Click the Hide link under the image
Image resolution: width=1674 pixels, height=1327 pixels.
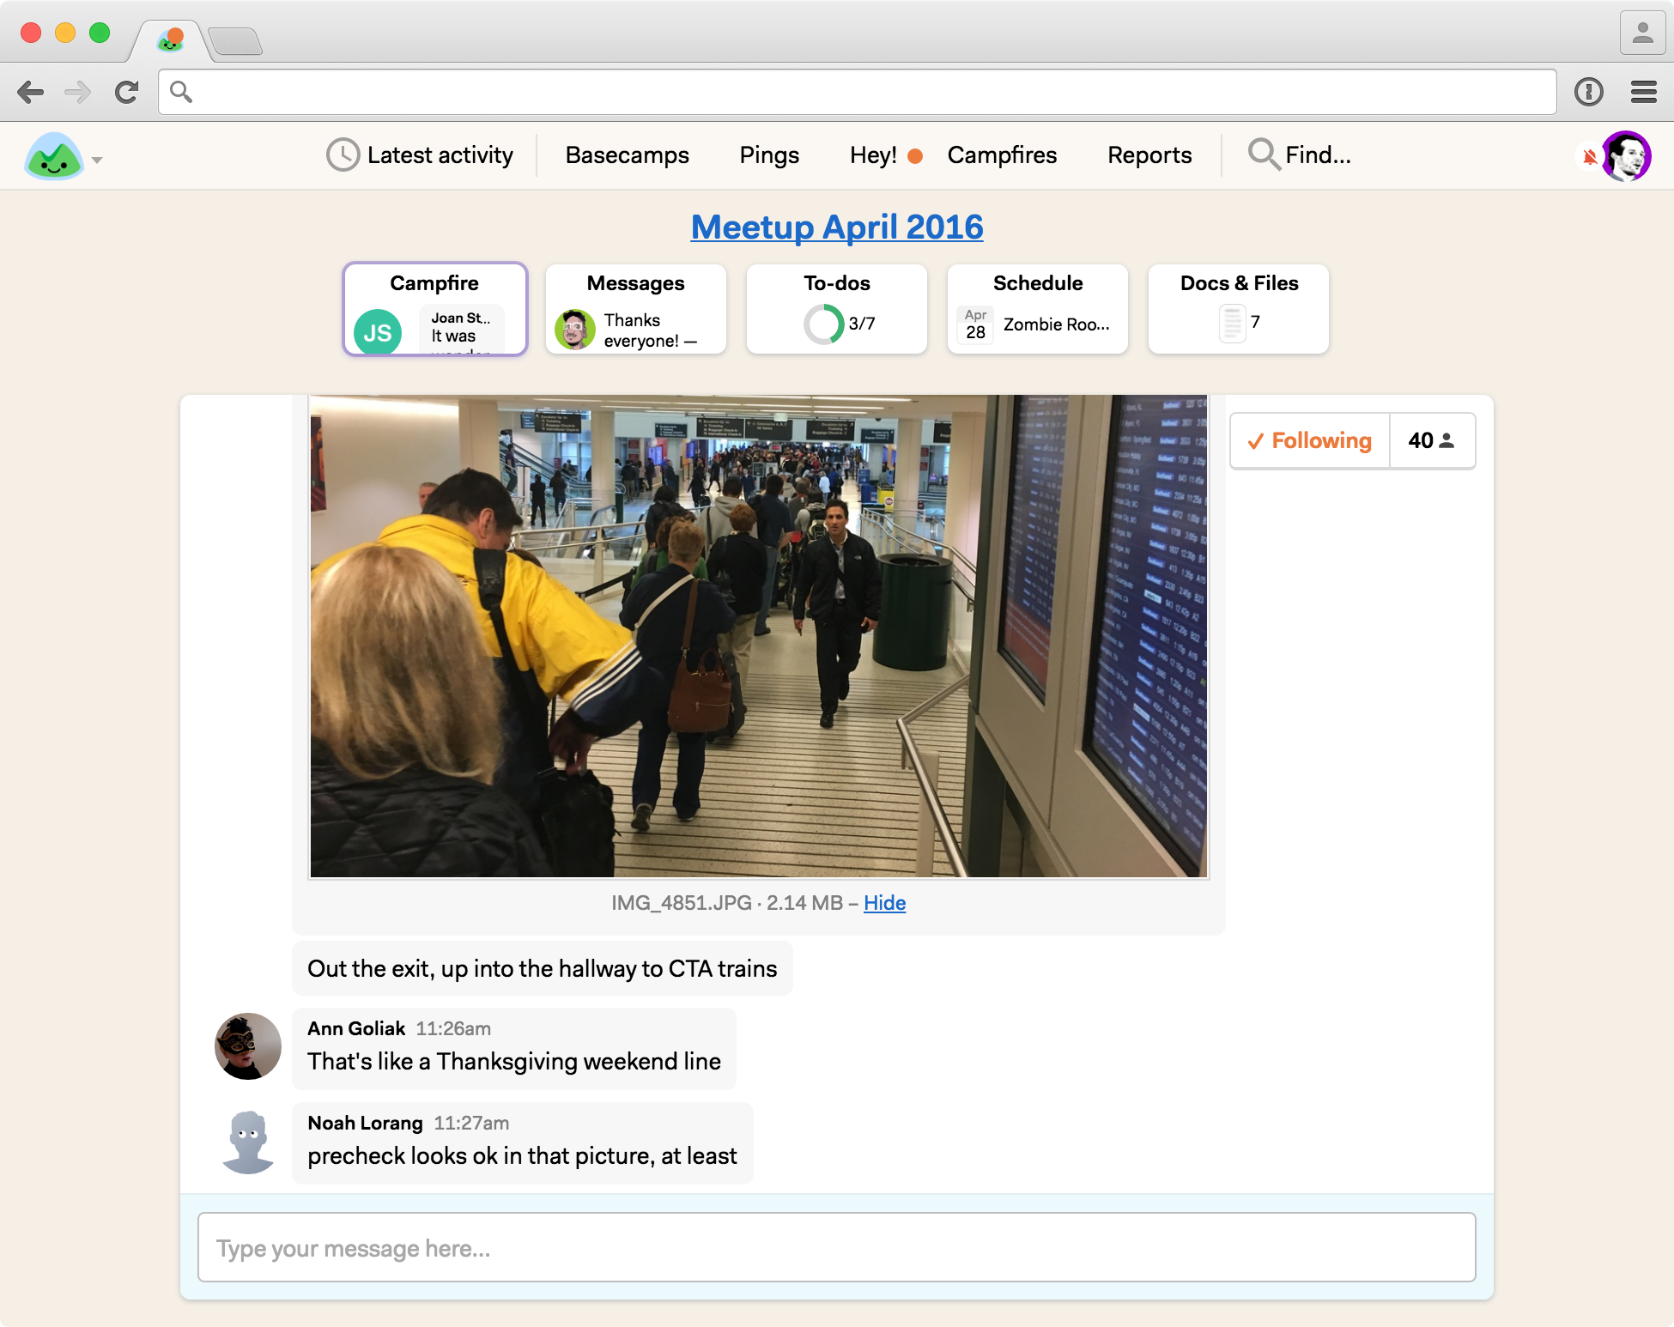pos(884,903)
